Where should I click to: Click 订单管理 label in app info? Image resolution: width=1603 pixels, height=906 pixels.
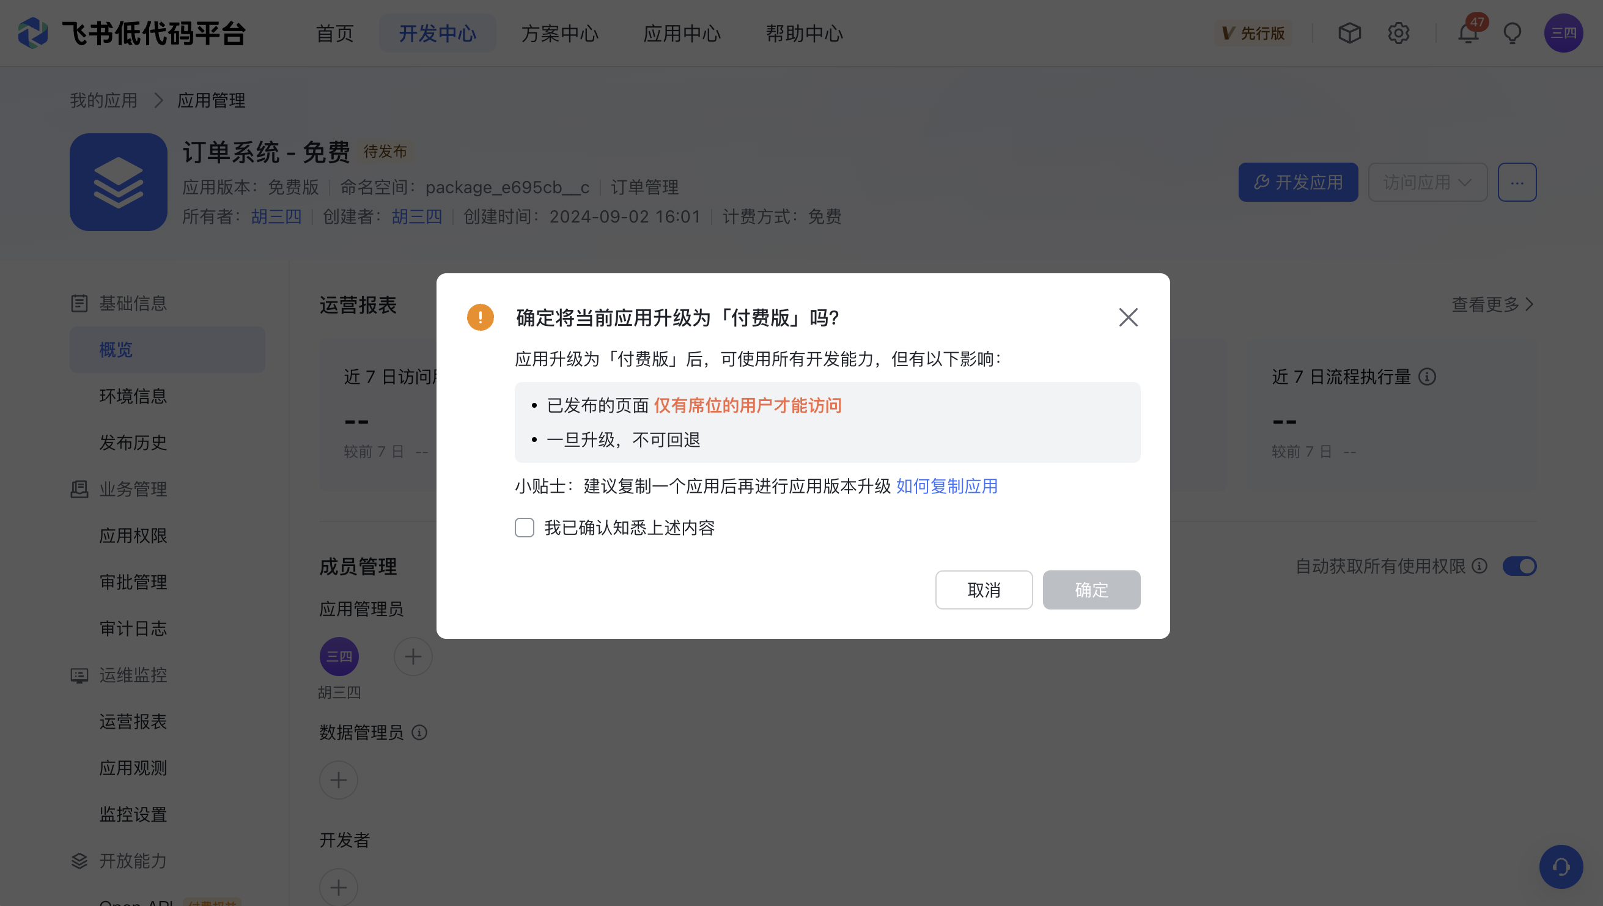pyautogui.click(x=644, y=187)
